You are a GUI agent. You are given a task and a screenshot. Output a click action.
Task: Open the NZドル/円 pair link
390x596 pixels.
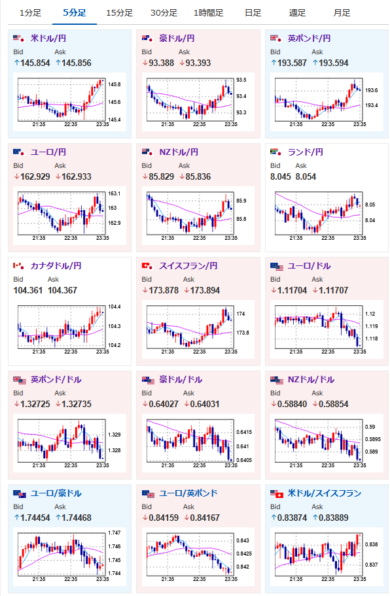pyautogui.click(x=179, y=152)
